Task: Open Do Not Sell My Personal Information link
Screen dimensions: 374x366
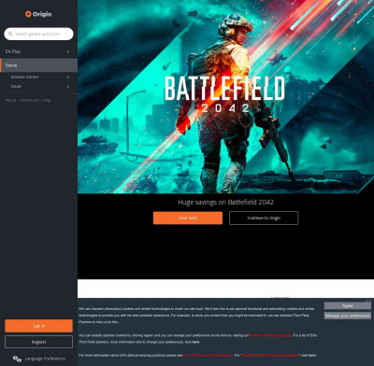Action: 270,355
